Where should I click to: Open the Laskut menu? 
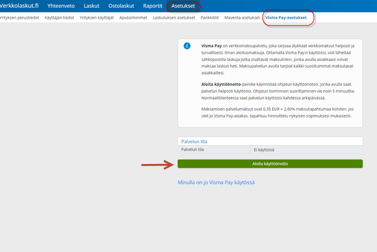coord(91,6)
